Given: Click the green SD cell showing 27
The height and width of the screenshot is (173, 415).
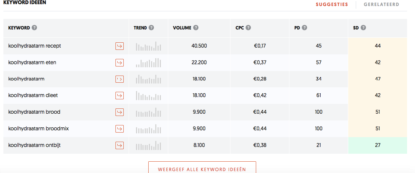Looking at the screenshot, I should (378, 145).
